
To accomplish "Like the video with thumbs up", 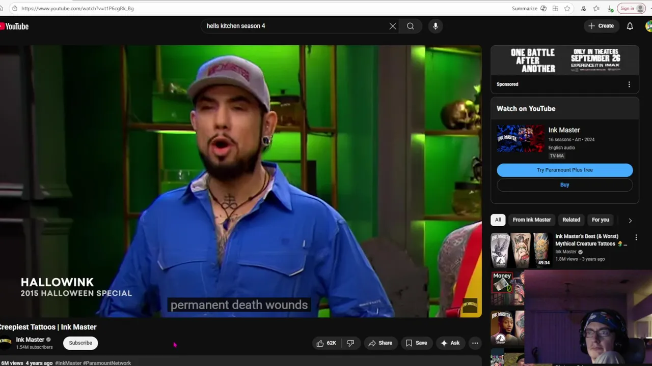I will (x=326, y=343).
